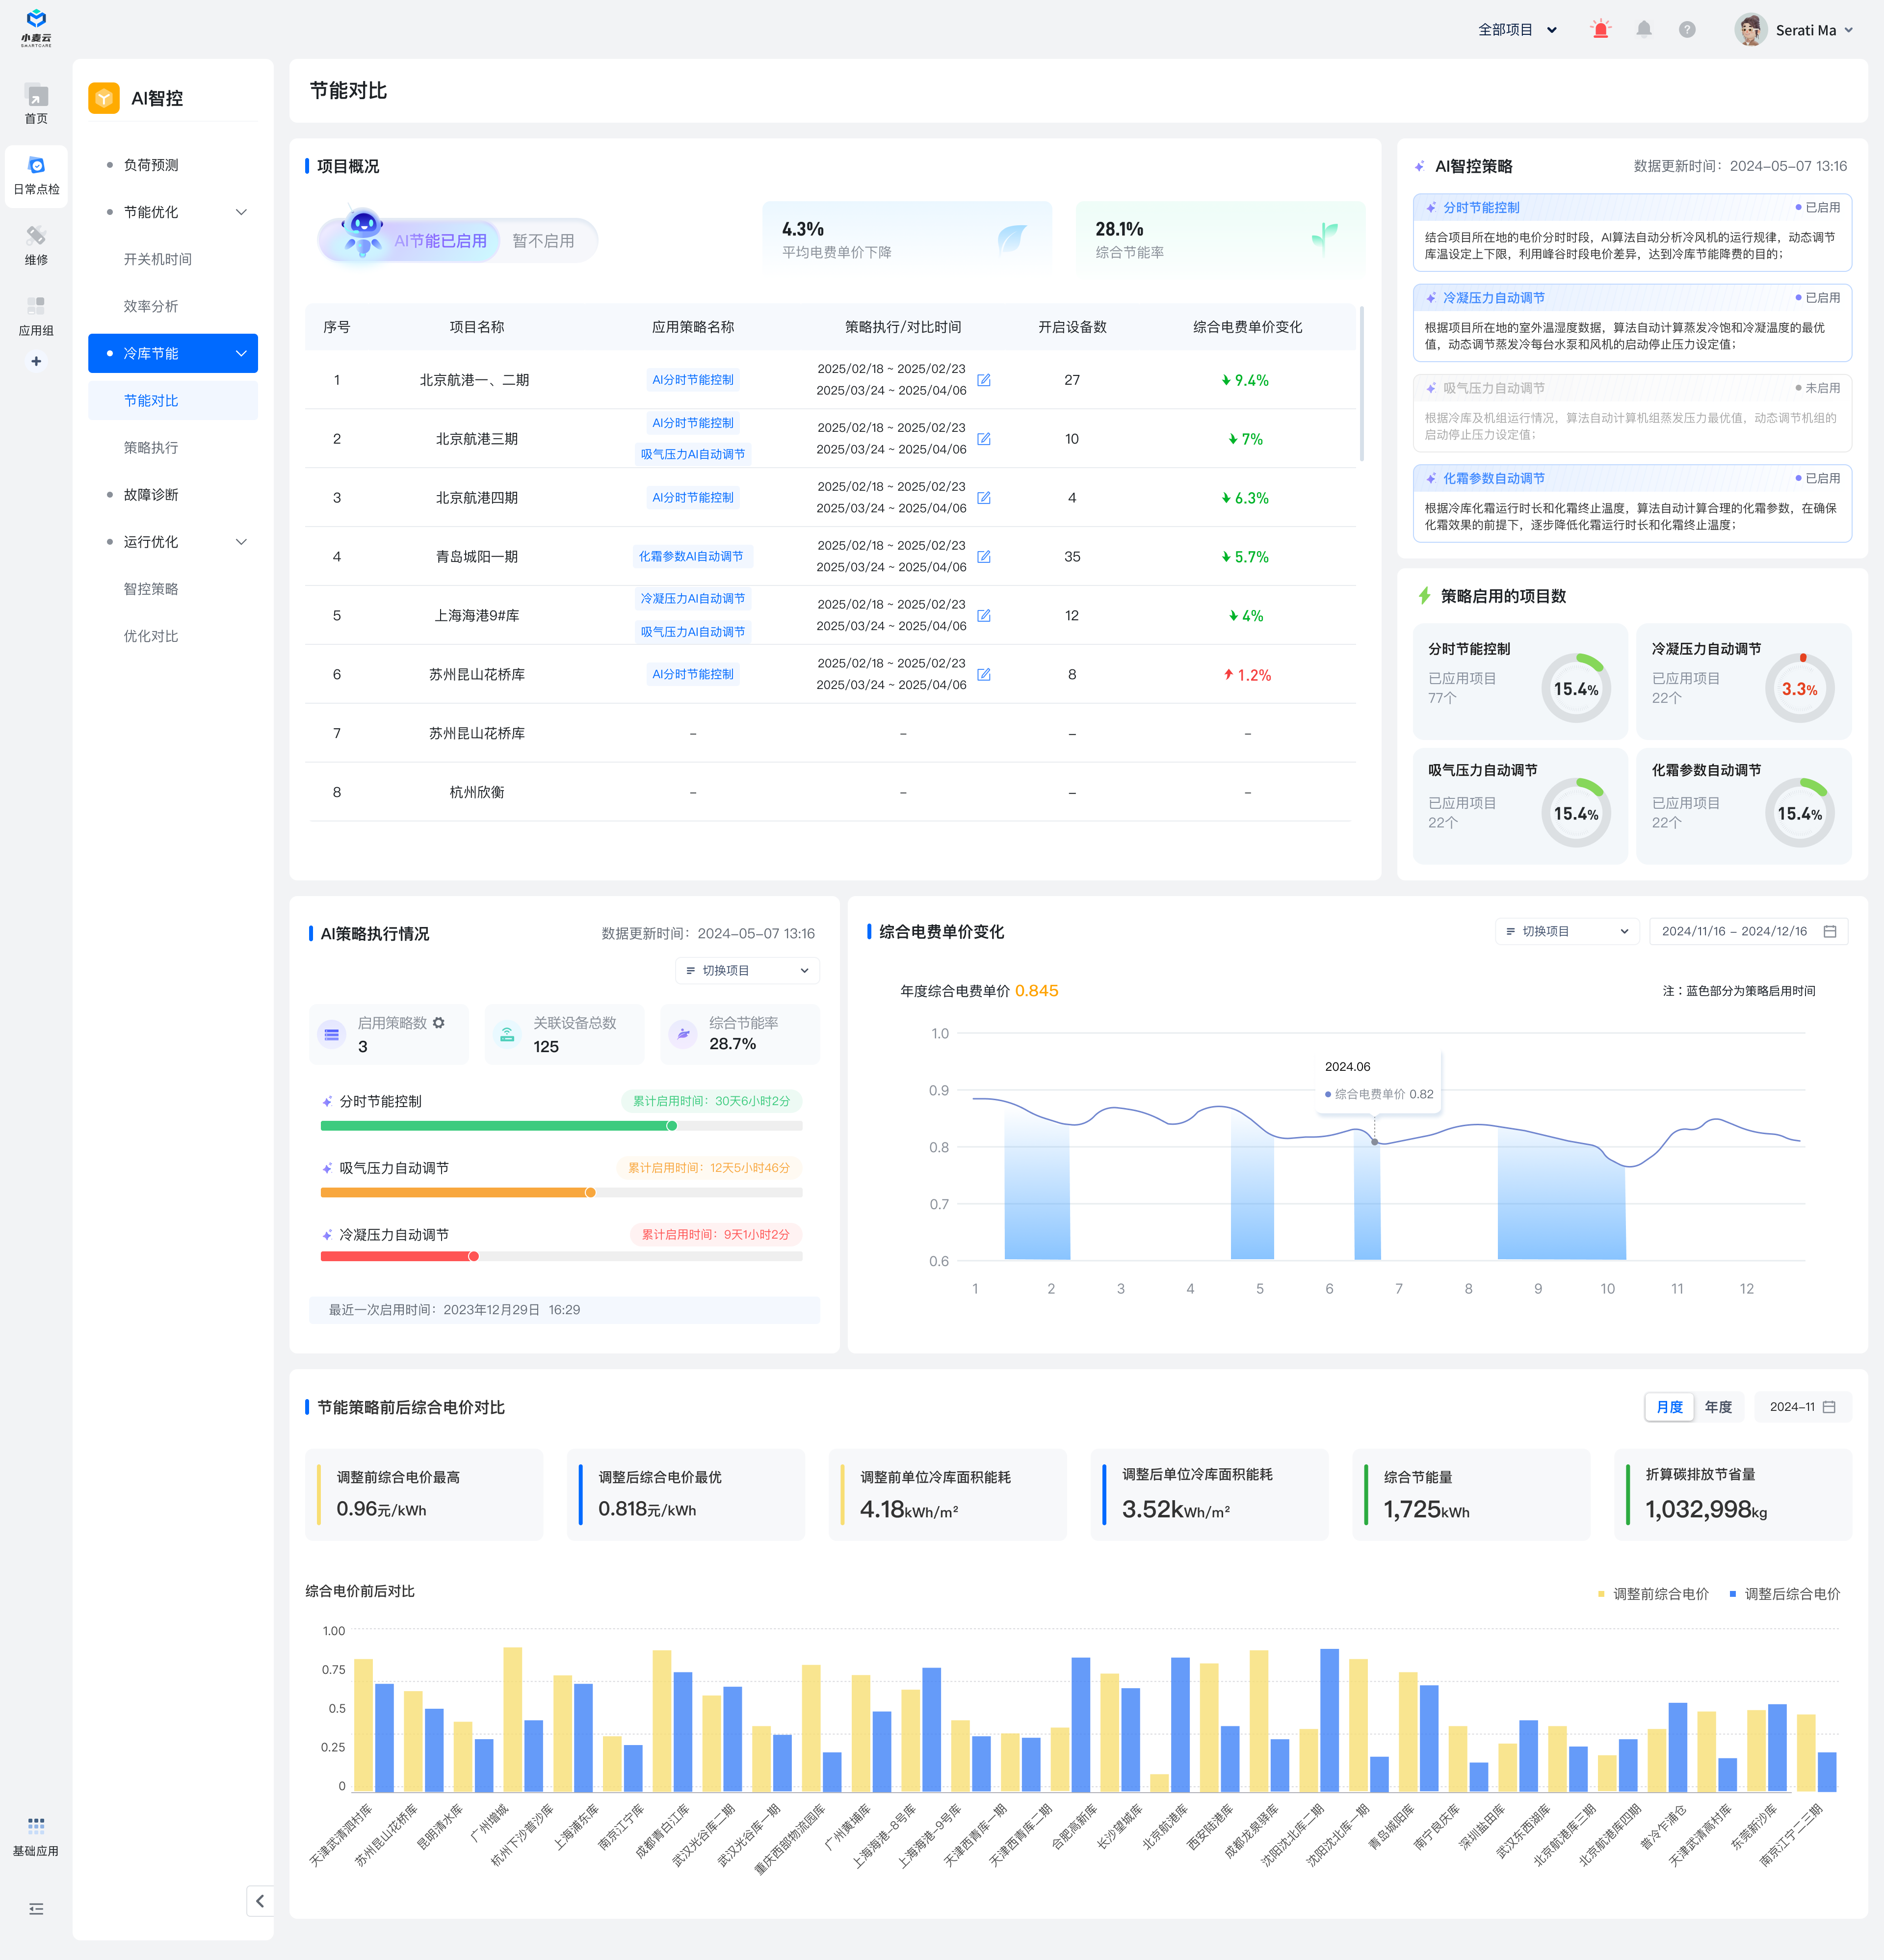Image resolution: width=1884 pixels, height=1960 pixels.
Task: Click the 分时节能控制 strategy card
Action: tap(1631, 233)
